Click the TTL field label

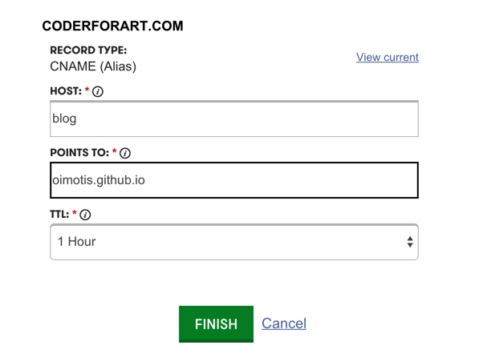click(x=60, y=214)
